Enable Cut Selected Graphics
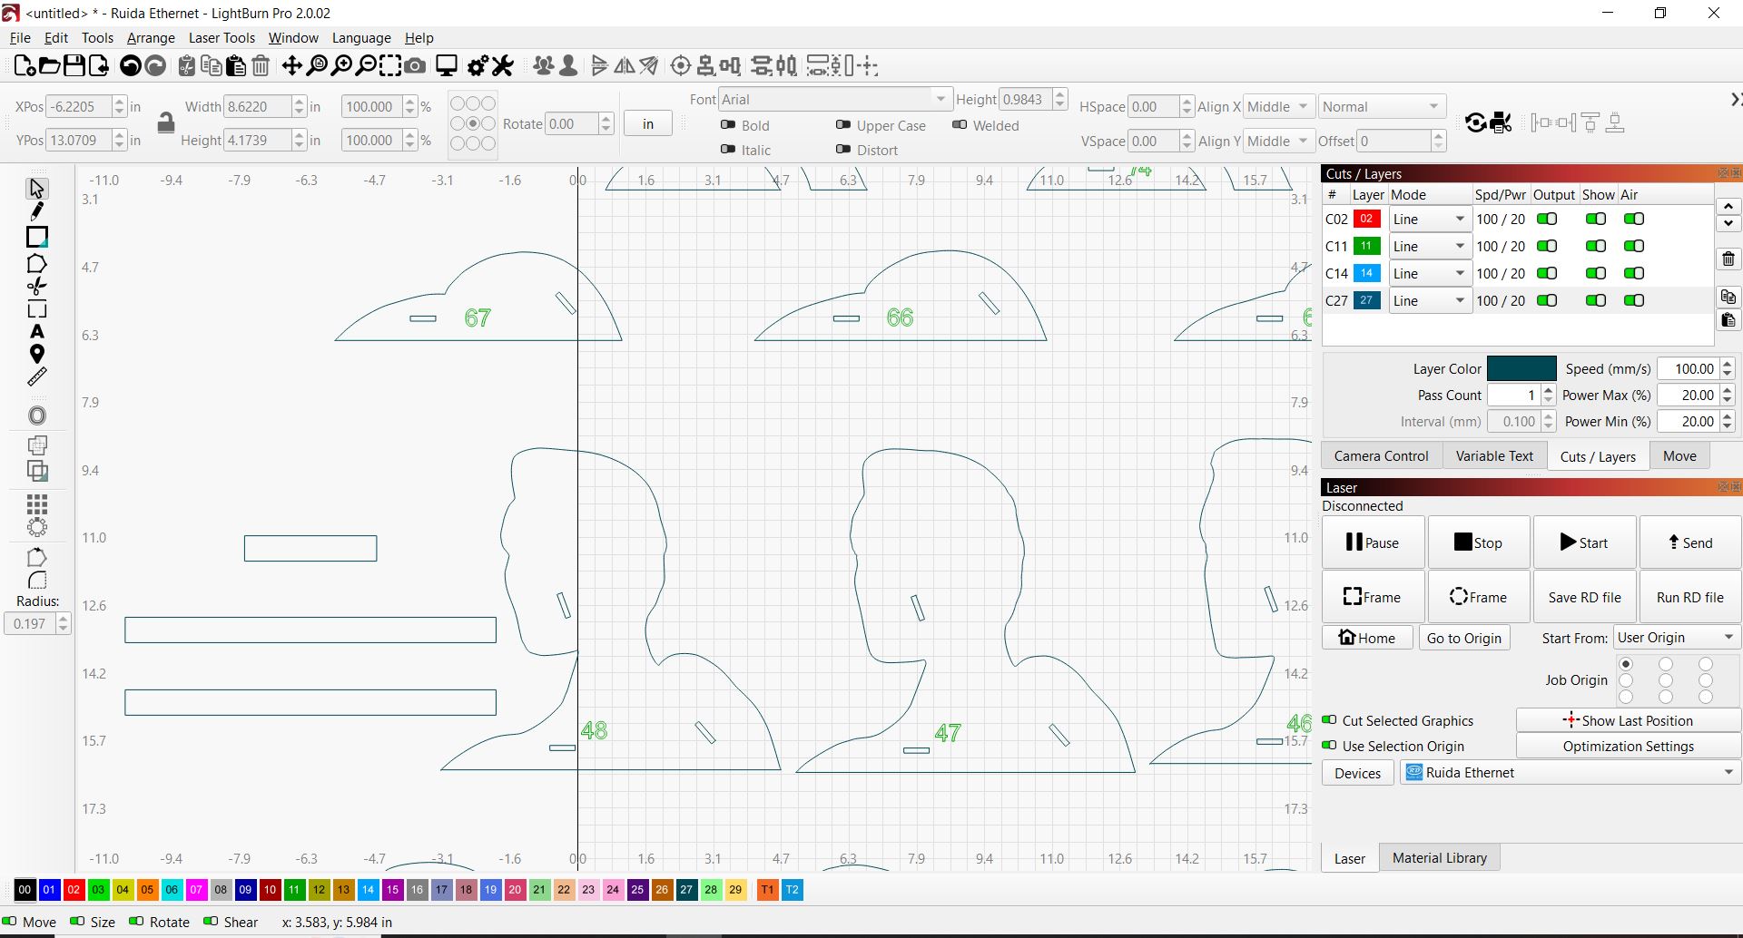 click(1330, 720)
